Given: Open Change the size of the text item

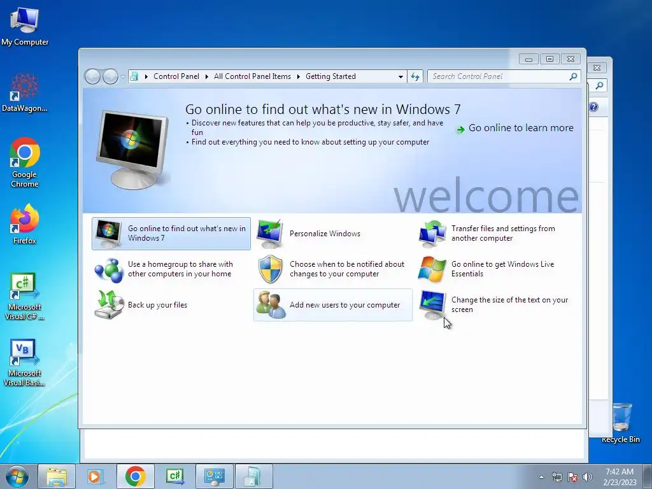Looking at the screenshot, I should pyautogui.click(x=493, y=305).
